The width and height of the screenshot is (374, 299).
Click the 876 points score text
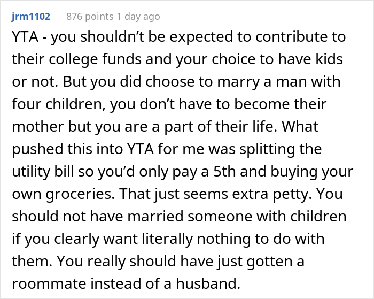(90, 17)
